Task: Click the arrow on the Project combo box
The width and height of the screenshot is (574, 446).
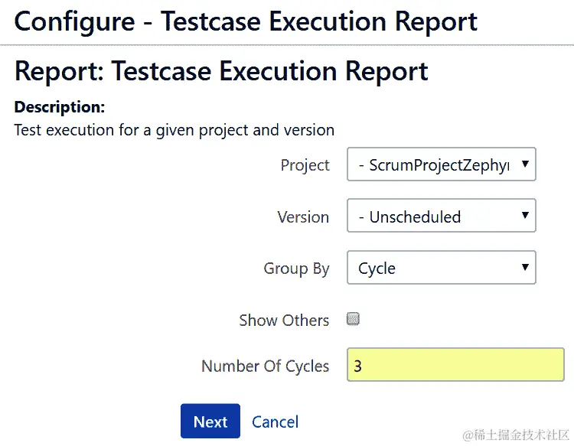Action: (524, 164)
